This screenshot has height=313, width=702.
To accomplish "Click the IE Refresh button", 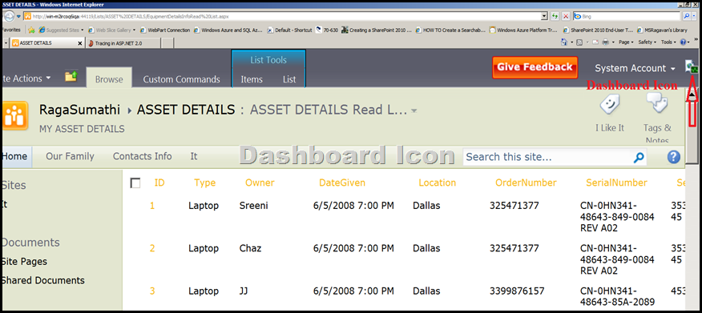I will 555,16.
